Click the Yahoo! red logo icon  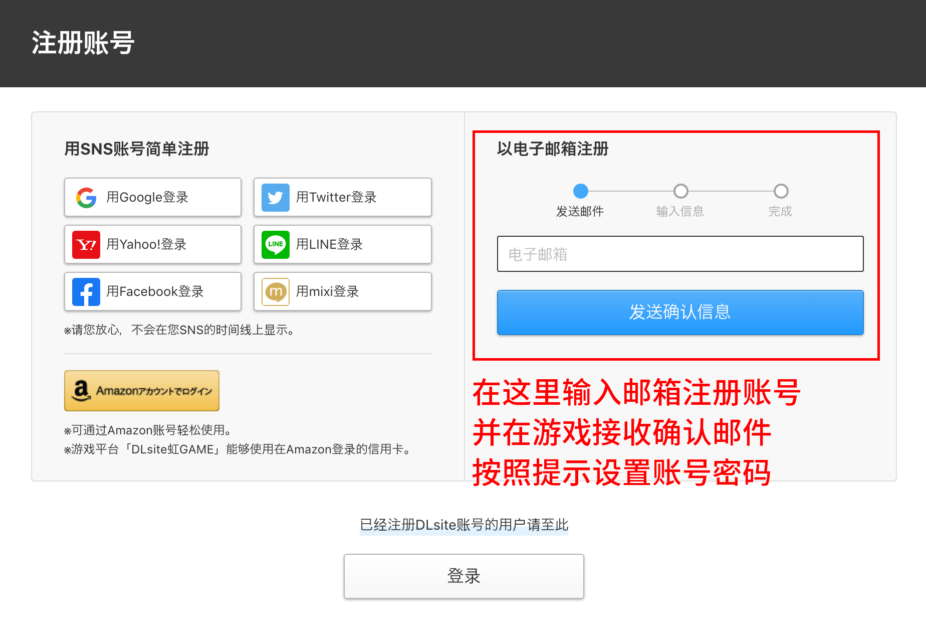click(x=86, y=245)
